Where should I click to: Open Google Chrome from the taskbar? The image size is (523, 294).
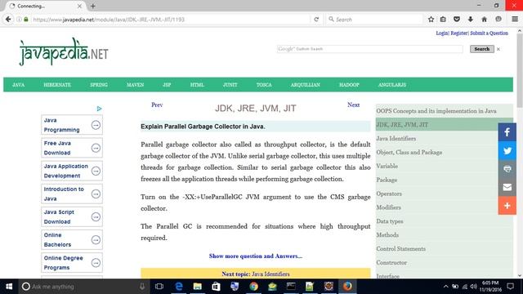click(x=253, y=287)
